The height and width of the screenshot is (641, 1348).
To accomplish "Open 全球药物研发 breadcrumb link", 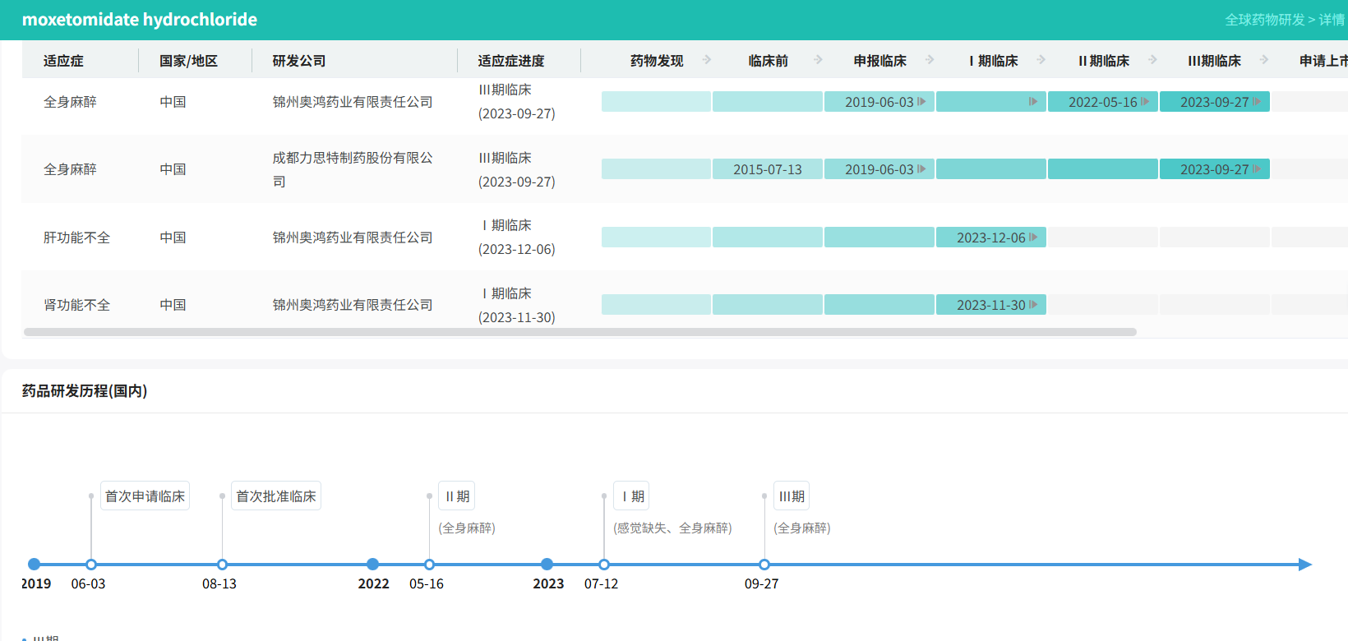I will point(1264,20).
